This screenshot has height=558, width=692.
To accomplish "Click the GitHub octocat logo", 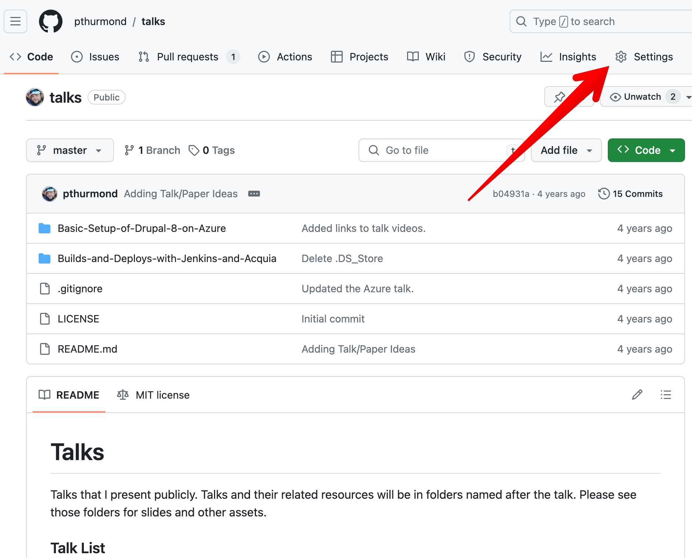I will point(51,21).
